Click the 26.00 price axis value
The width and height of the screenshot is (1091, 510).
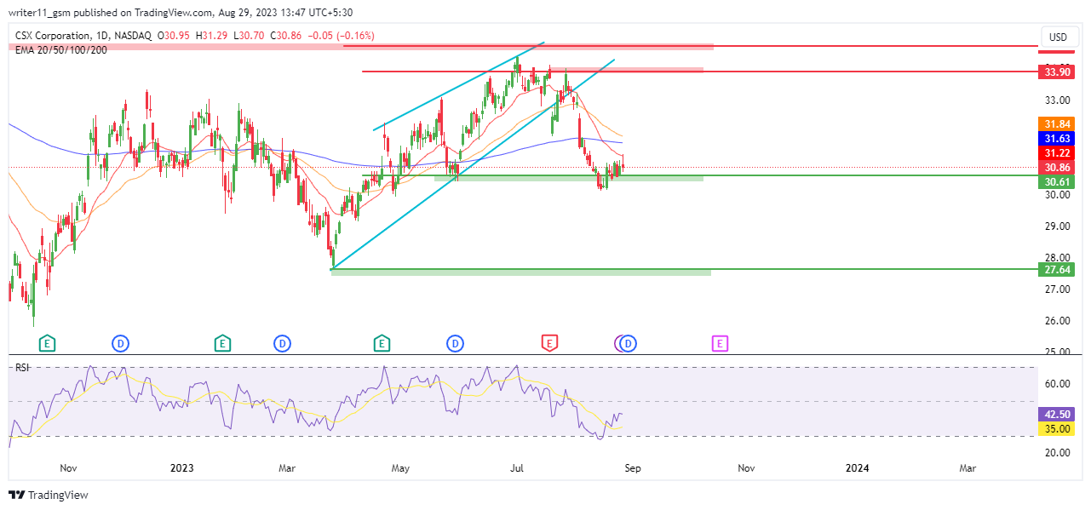click(1057, 321)
